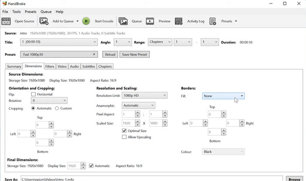Open the Angle dropdown

123,42
